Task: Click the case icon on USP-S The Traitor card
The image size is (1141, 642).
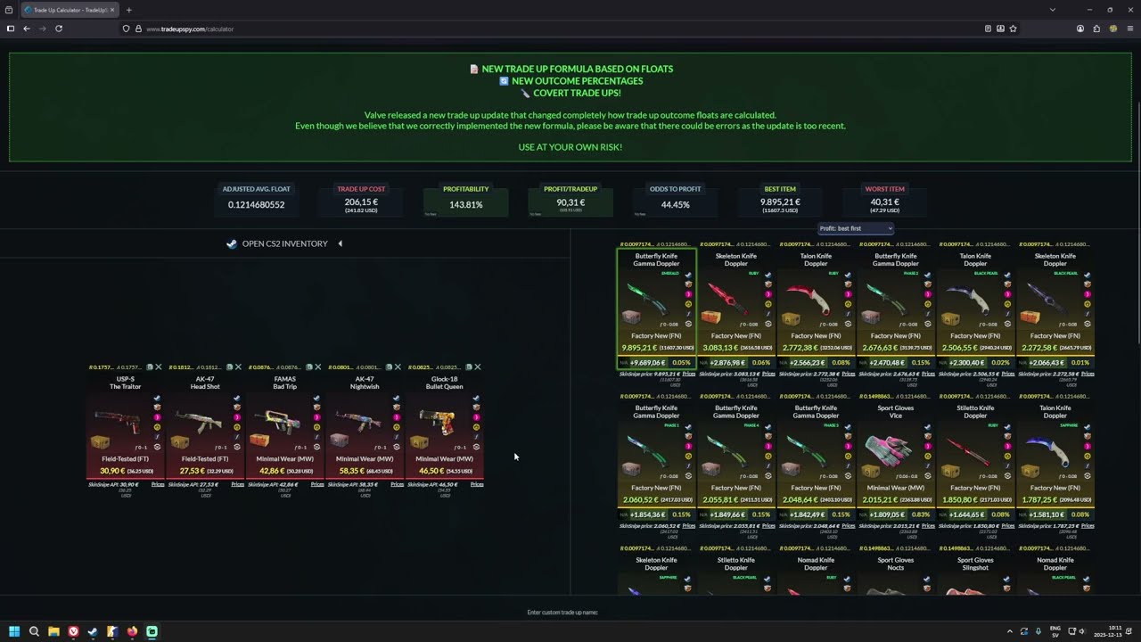Action: pos(101,442)
